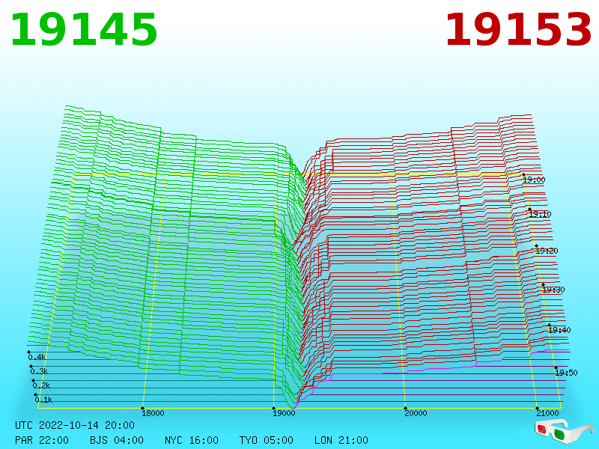The height and width of the screenshot is (449, 599).
Task: Click the 0.3k depth axis label
Action: click(x=39, y=371)
